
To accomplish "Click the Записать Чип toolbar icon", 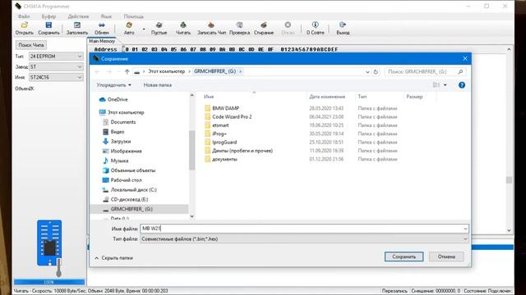I will [211, 29].
